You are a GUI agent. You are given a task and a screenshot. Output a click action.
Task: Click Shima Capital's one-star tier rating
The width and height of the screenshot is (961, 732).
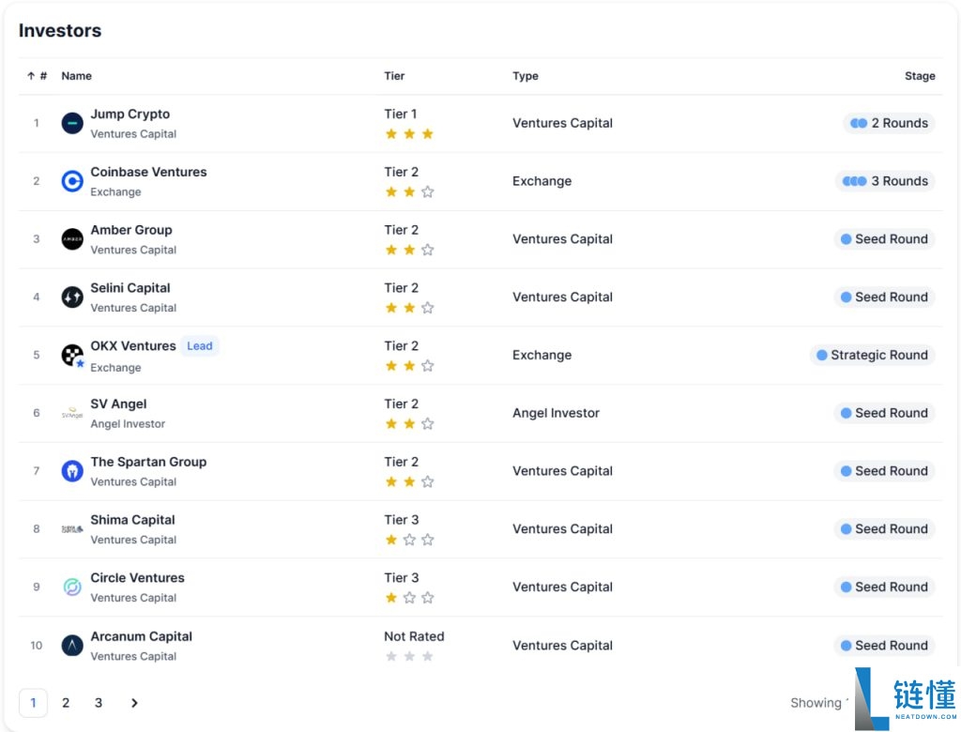point(409,540)
